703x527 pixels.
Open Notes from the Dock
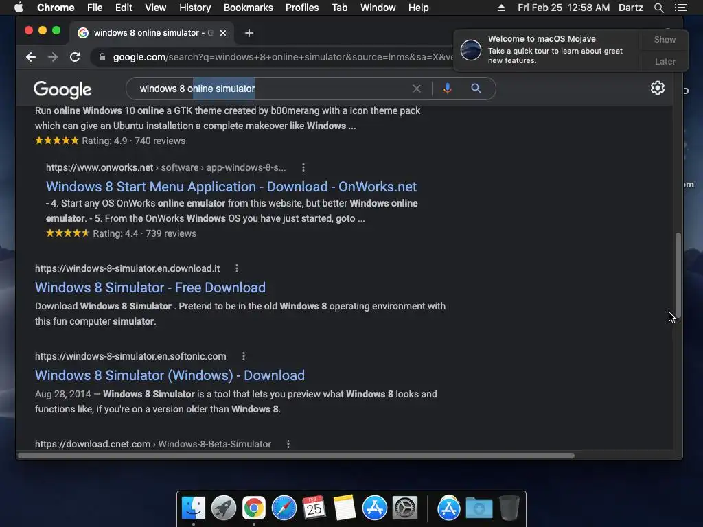[345, 508]
